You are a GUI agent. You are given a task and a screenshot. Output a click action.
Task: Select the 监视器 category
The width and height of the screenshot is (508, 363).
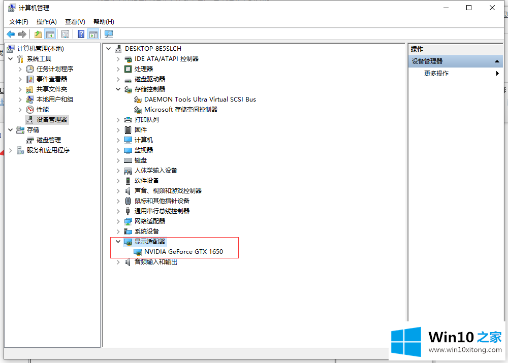click(x=144, y=150)
